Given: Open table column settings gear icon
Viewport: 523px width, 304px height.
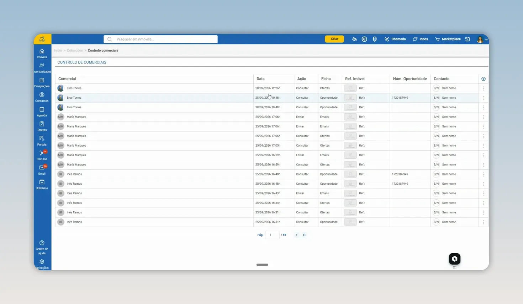Looking at the screenshot, I should [484, 79].
